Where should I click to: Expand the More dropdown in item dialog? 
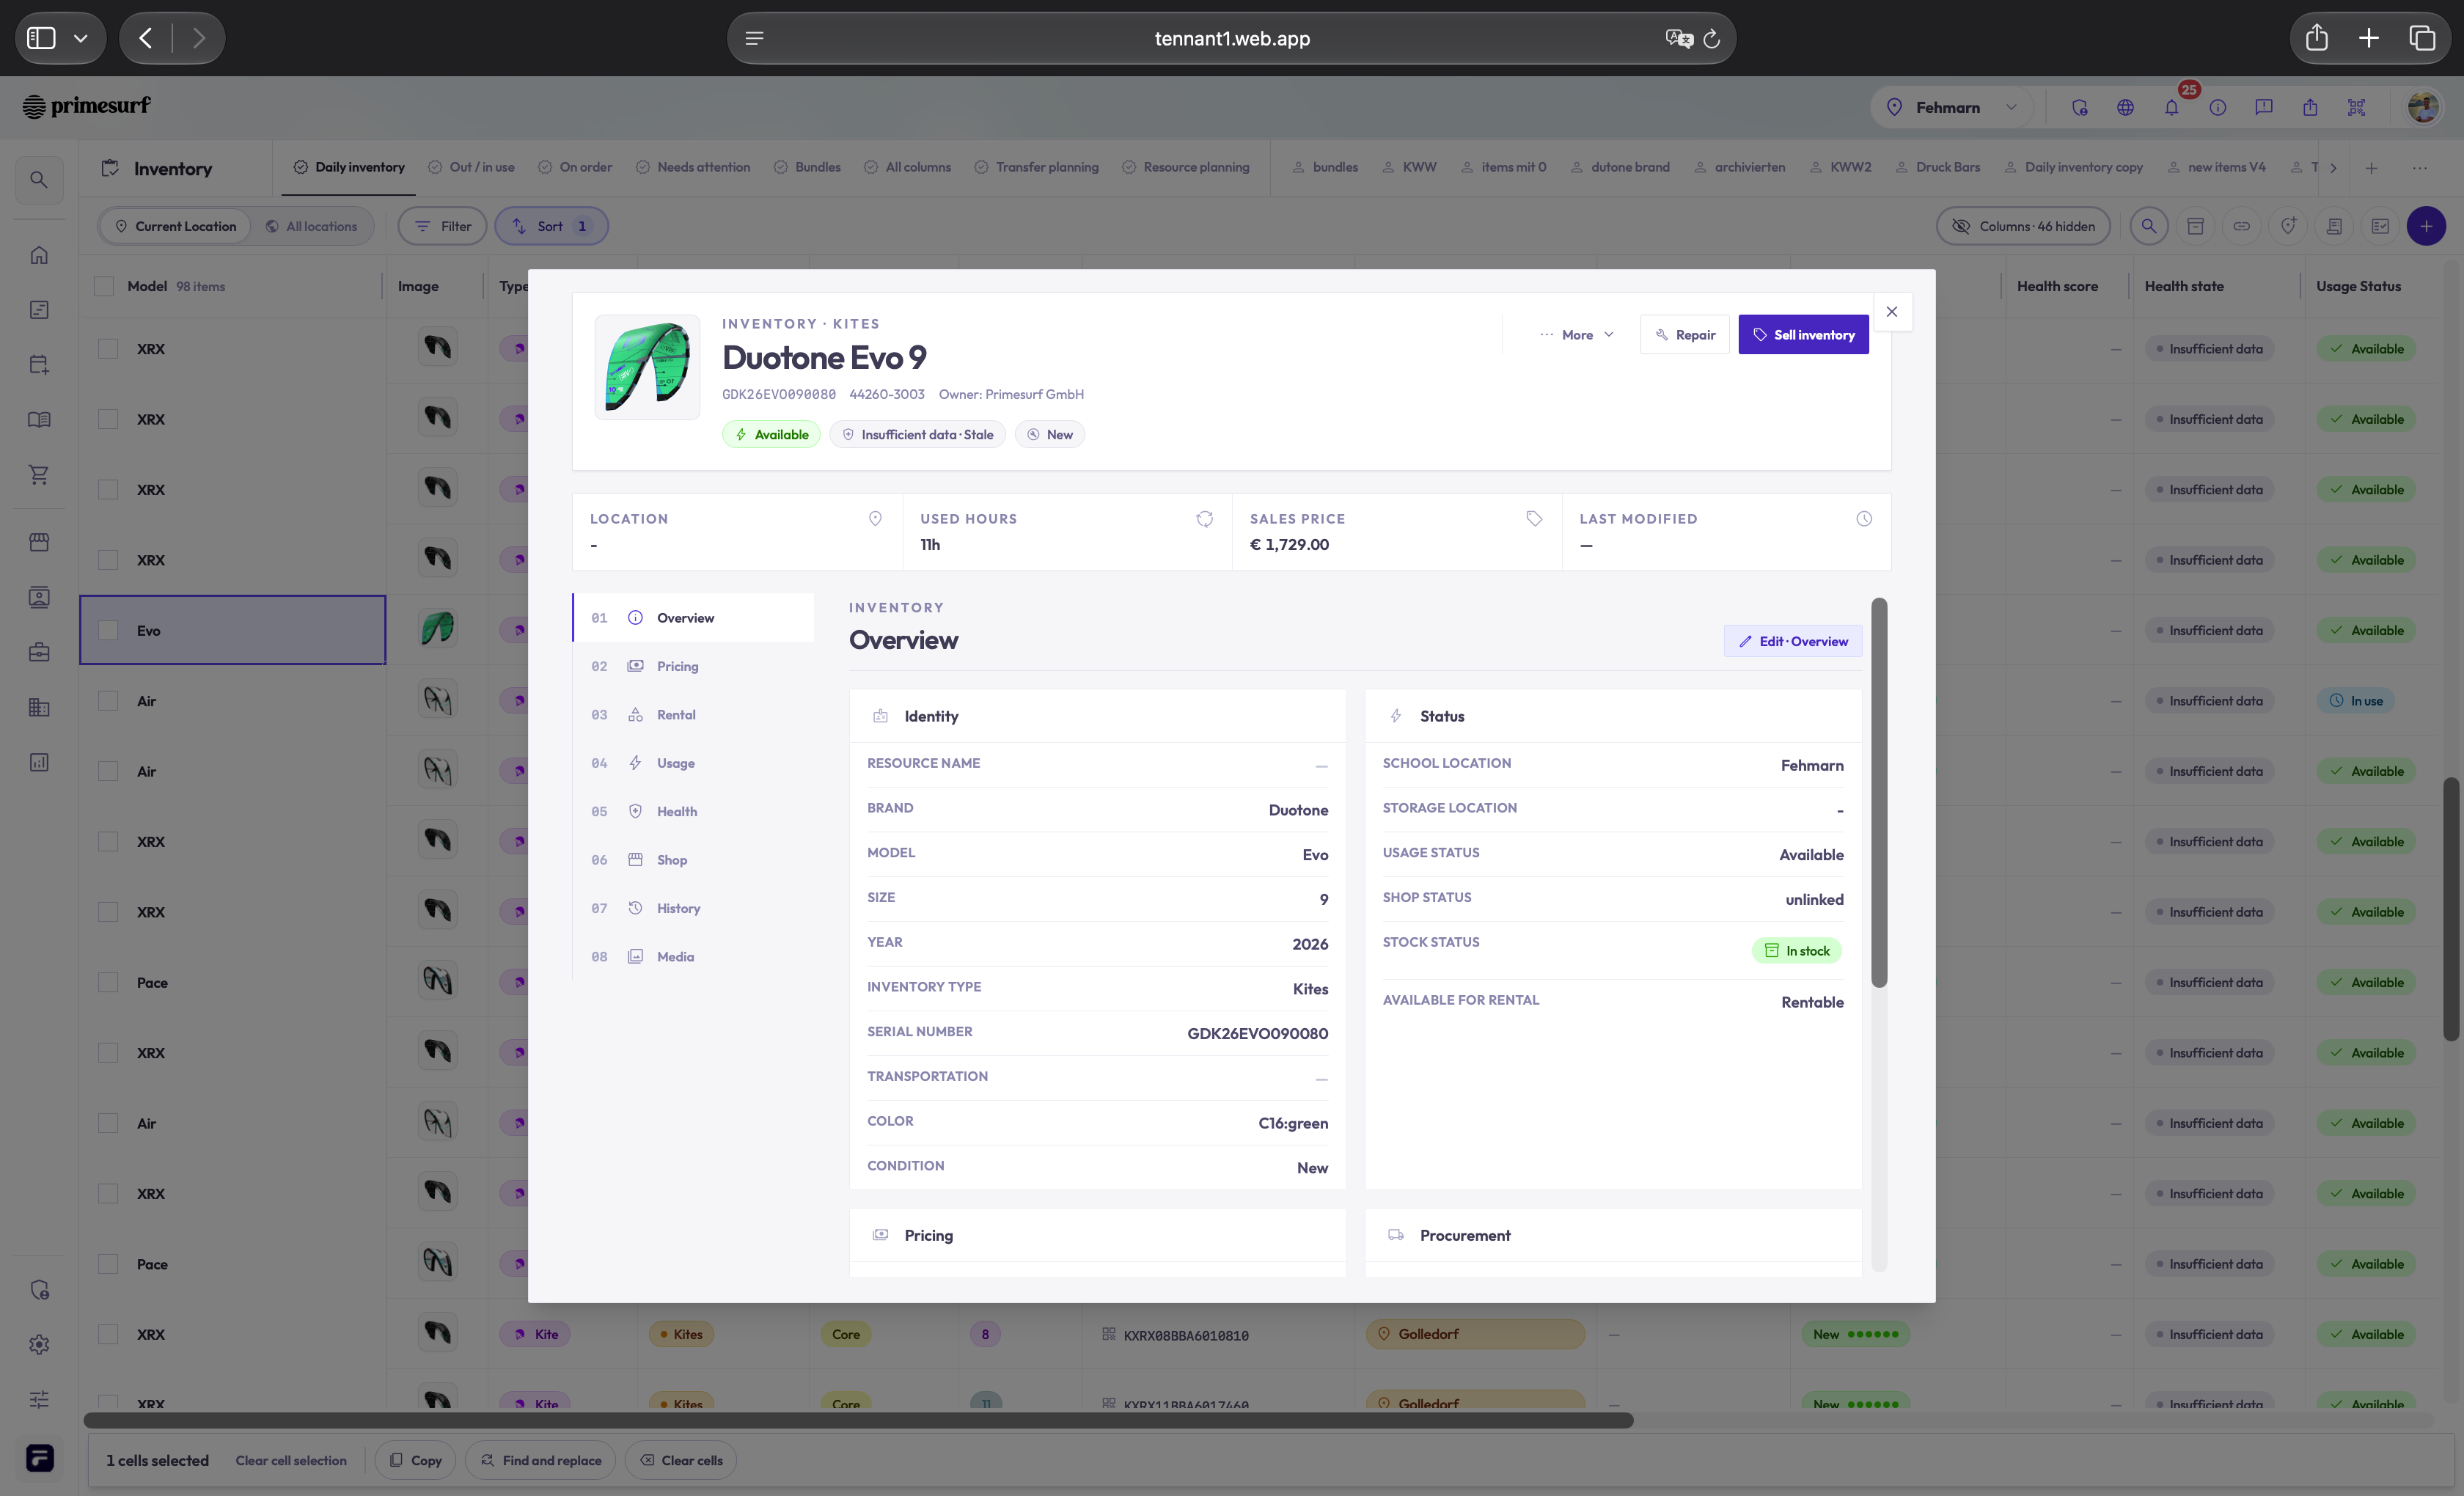pos(1577,335)
